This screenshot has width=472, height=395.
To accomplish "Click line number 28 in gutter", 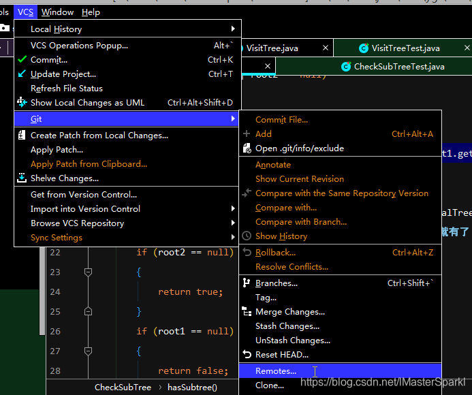I will tap(55, 370).
